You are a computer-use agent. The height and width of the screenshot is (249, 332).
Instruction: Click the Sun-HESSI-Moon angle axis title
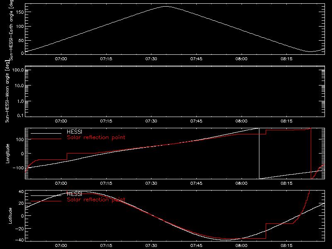coord(7,91)
